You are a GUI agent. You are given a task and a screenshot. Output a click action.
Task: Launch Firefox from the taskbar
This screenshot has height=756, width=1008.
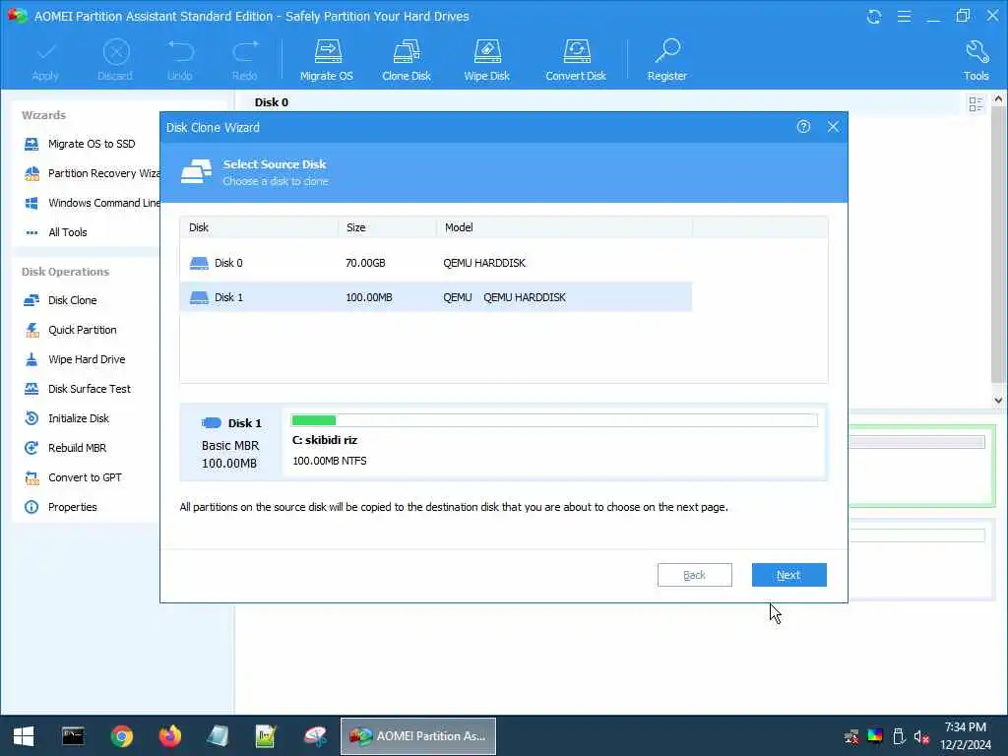click(x=169, y=736)
